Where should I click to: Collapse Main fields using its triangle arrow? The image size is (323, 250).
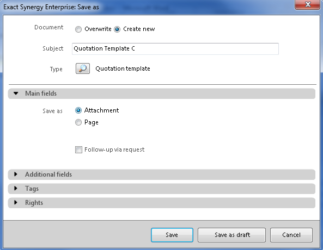pyautogui.click(x=16, y=93)
